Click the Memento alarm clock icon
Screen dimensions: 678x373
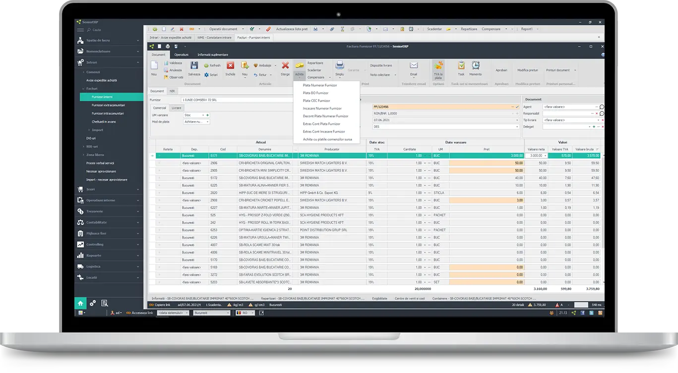tap(475, 65)
